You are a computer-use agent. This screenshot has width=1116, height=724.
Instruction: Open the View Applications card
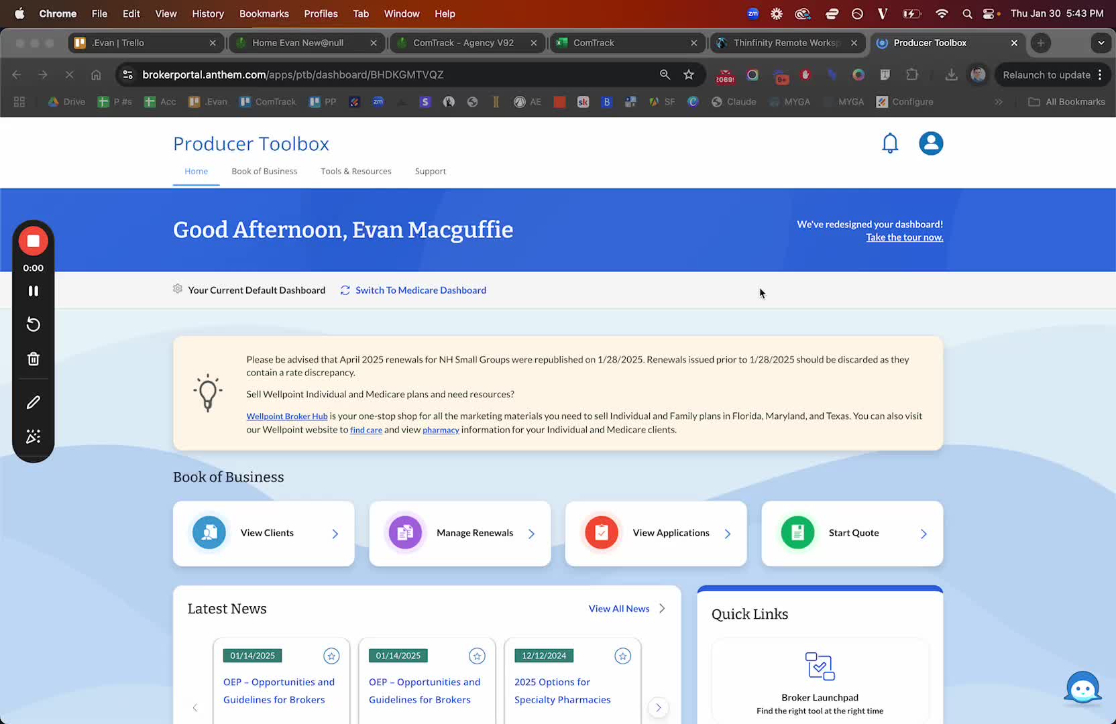pyautogui.click(x=656, y=534)
